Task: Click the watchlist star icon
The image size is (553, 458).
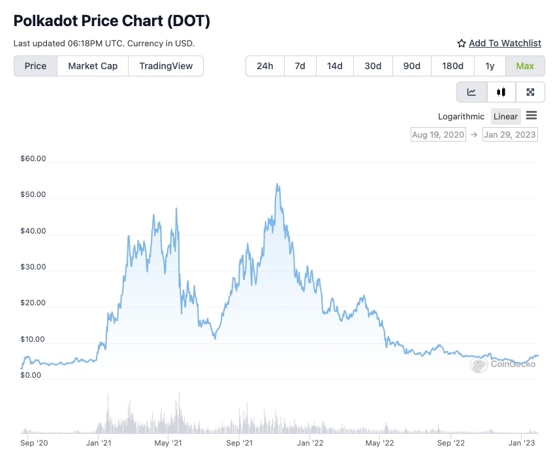Action: pos(462,43)
